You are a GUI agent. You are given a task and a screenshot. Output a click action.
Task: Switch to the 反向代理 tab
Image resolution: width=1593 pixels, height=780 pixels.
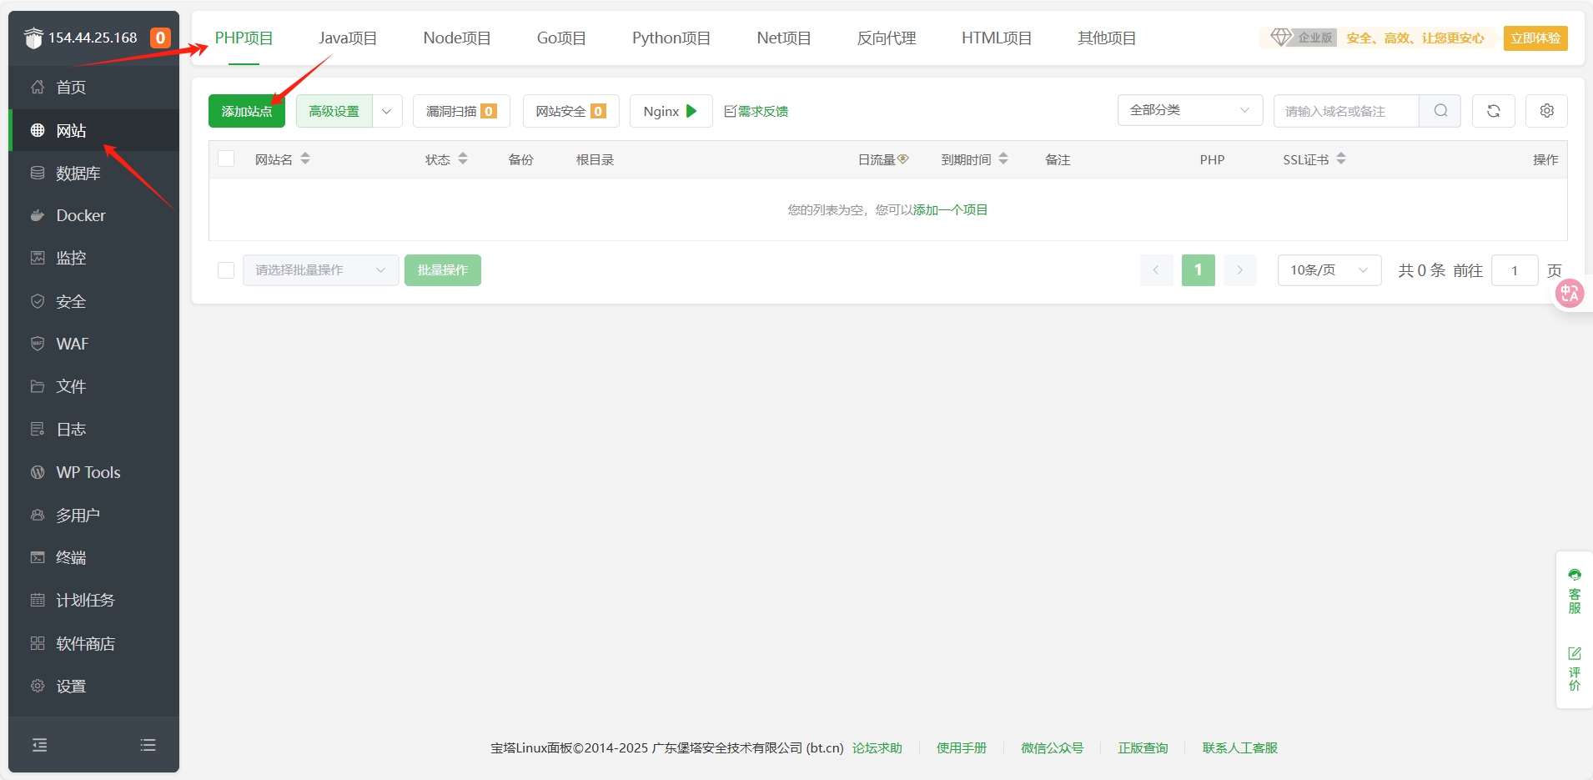click(x=886, y=38)
